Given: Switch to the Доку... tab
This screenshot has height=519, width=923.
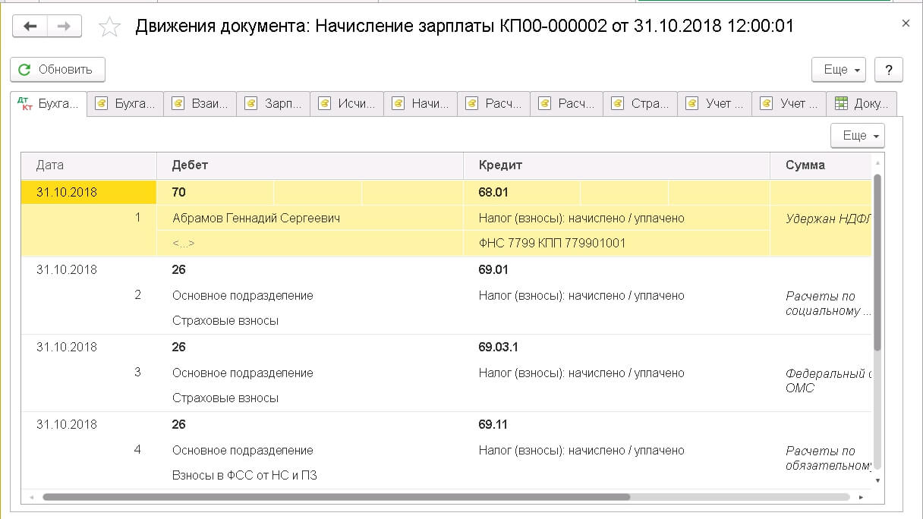Looking at the screenshot, I should pyautogui.click(x=863, y=104).
